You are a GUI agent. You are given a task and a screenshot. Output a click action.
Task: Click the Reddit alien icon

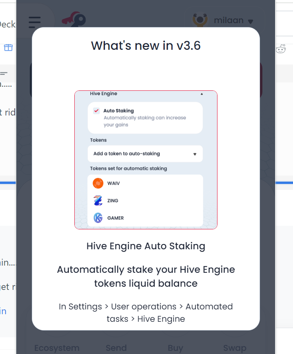(x=281, y=49)
